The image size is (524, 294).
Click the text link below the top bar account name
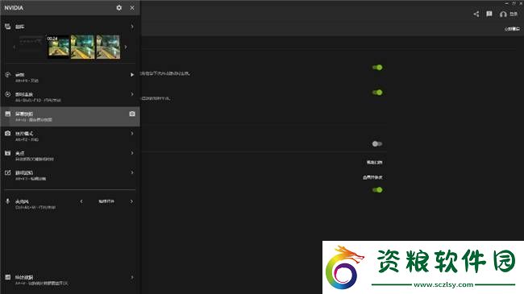coord(512,29)
